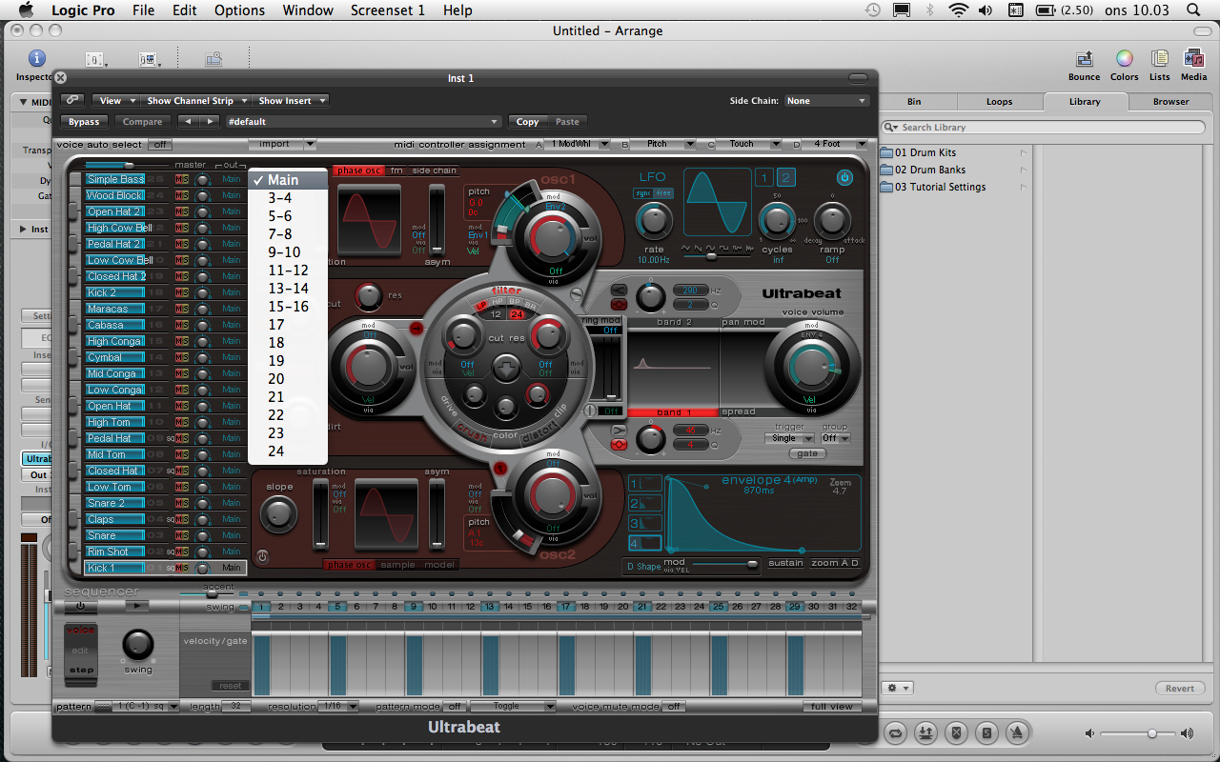Viewport: 1220px width, 762px height.
Task: Toggle the sequencer power switch
Action: tap(80, 606)
